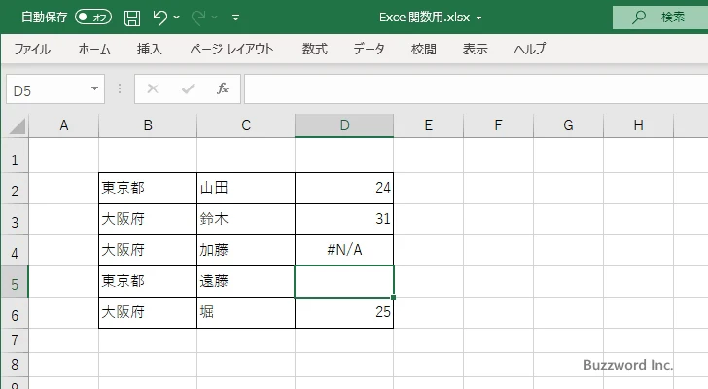
Task: Open the Undo history dropdown arrow
Action: pyautogui.click(x=177, y=18)
